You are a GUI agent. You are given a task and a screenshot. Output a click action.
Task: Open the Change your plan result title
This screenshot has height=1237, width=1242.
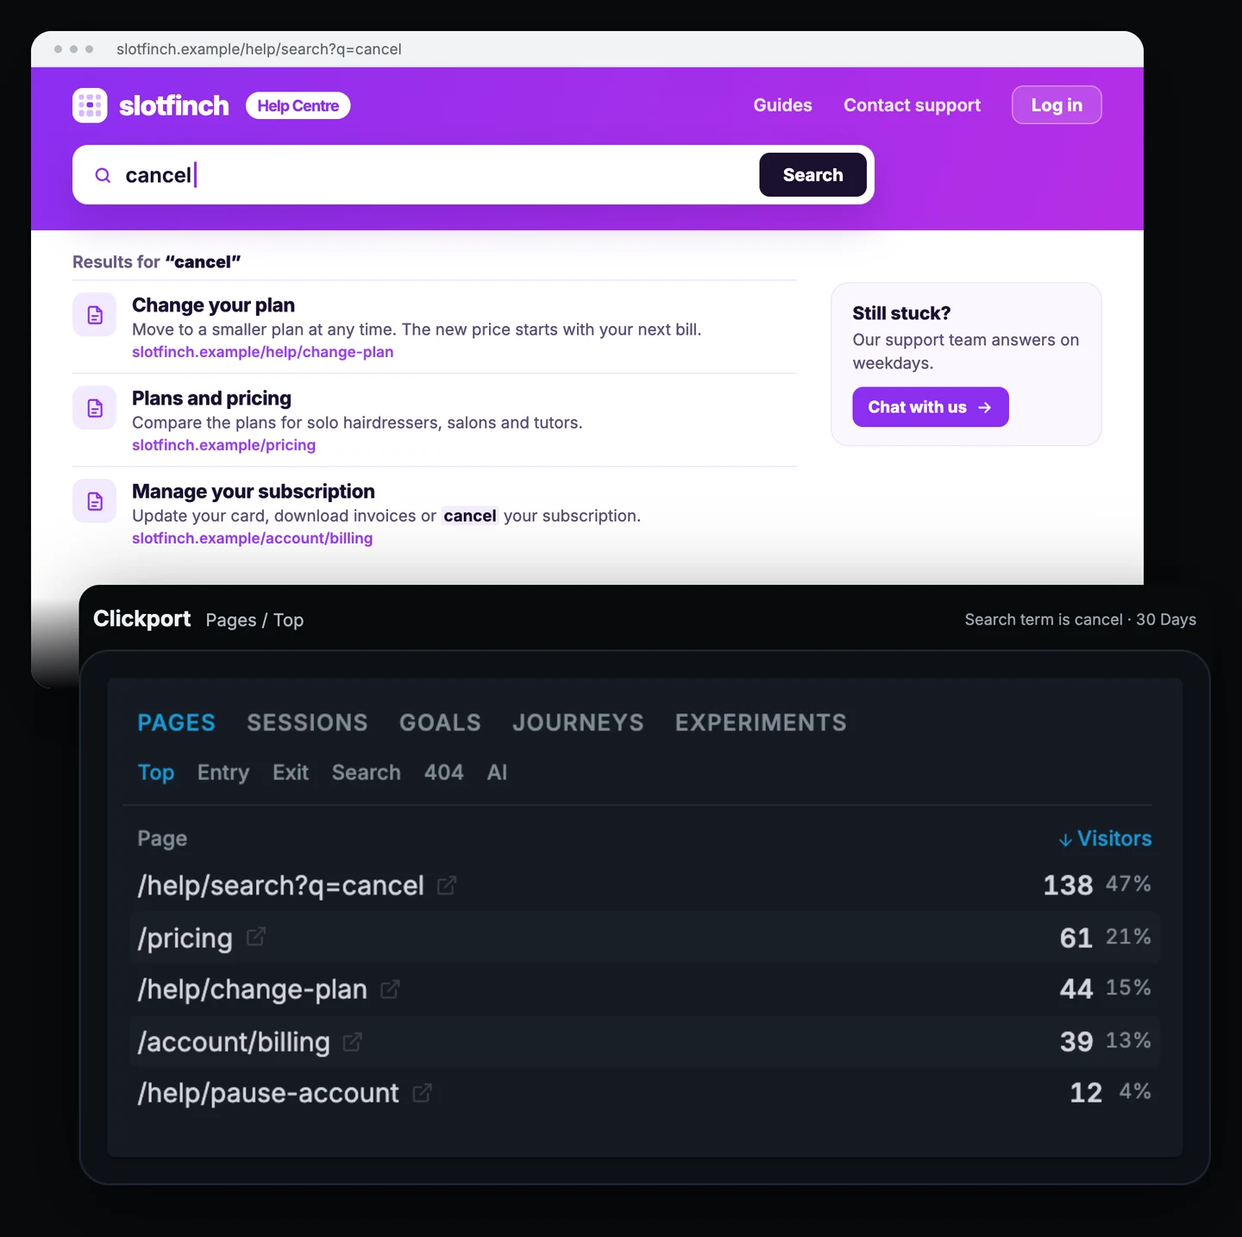pos(214,305)
